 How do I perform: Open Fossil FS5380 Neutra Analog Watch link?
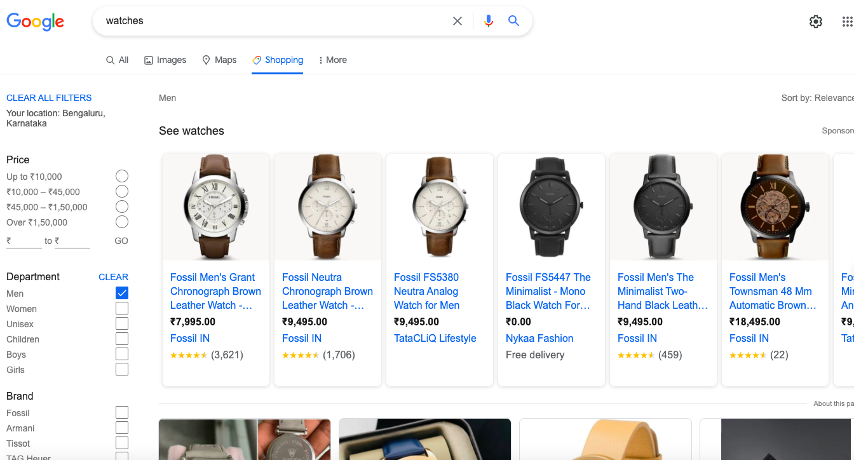coord(426,291)
